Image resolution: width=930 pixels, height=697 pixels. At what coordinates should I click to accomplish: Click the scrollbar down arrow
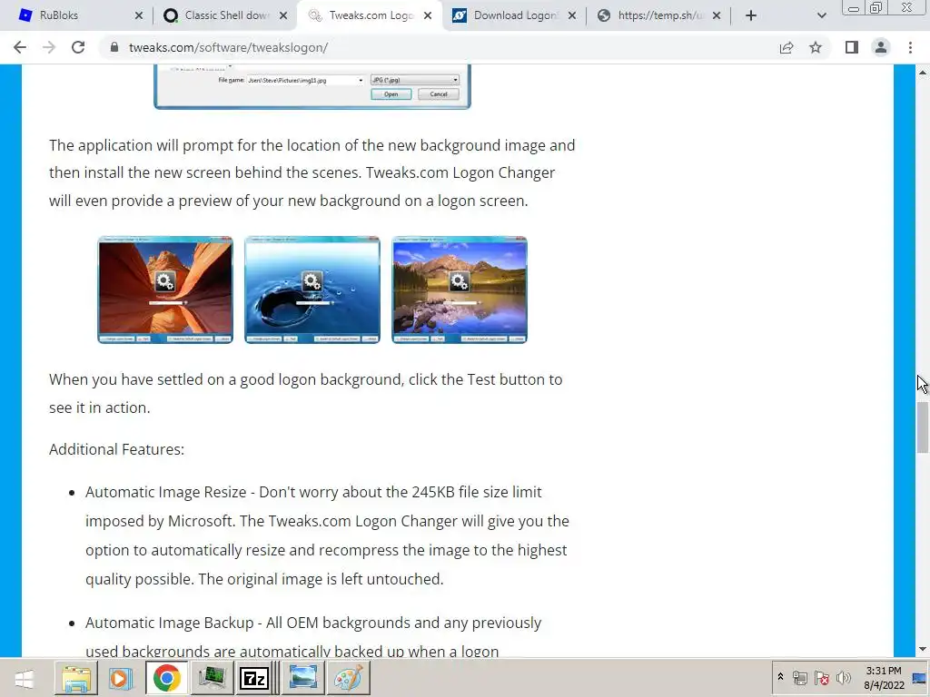pos(923,650)
